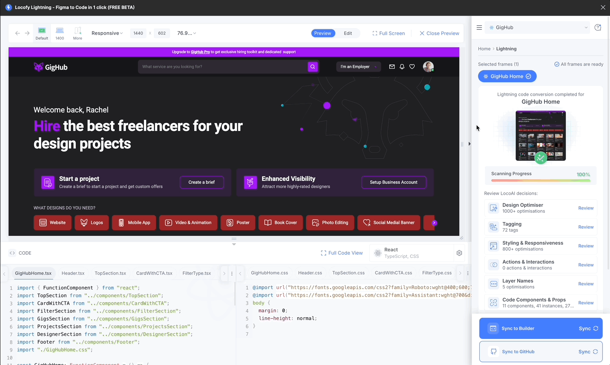Review Actions & Interactions decisions
Screen dimensions: 610x365
[586, 265]
